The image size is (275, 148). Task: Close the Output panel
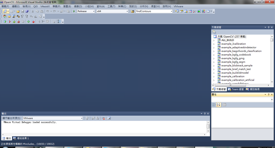[x=208, y=114]
